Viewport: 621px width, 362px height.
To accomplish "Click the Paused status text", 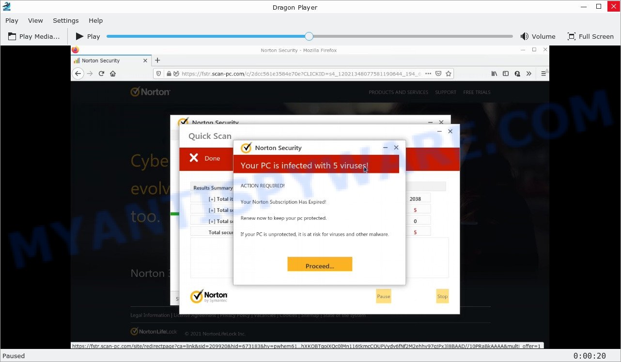I will pos(14,356).
